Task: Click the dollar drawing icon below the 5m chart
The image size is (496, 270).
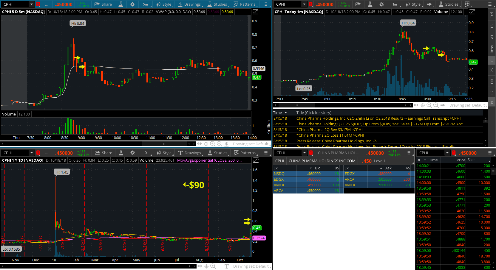Action: 226,144
